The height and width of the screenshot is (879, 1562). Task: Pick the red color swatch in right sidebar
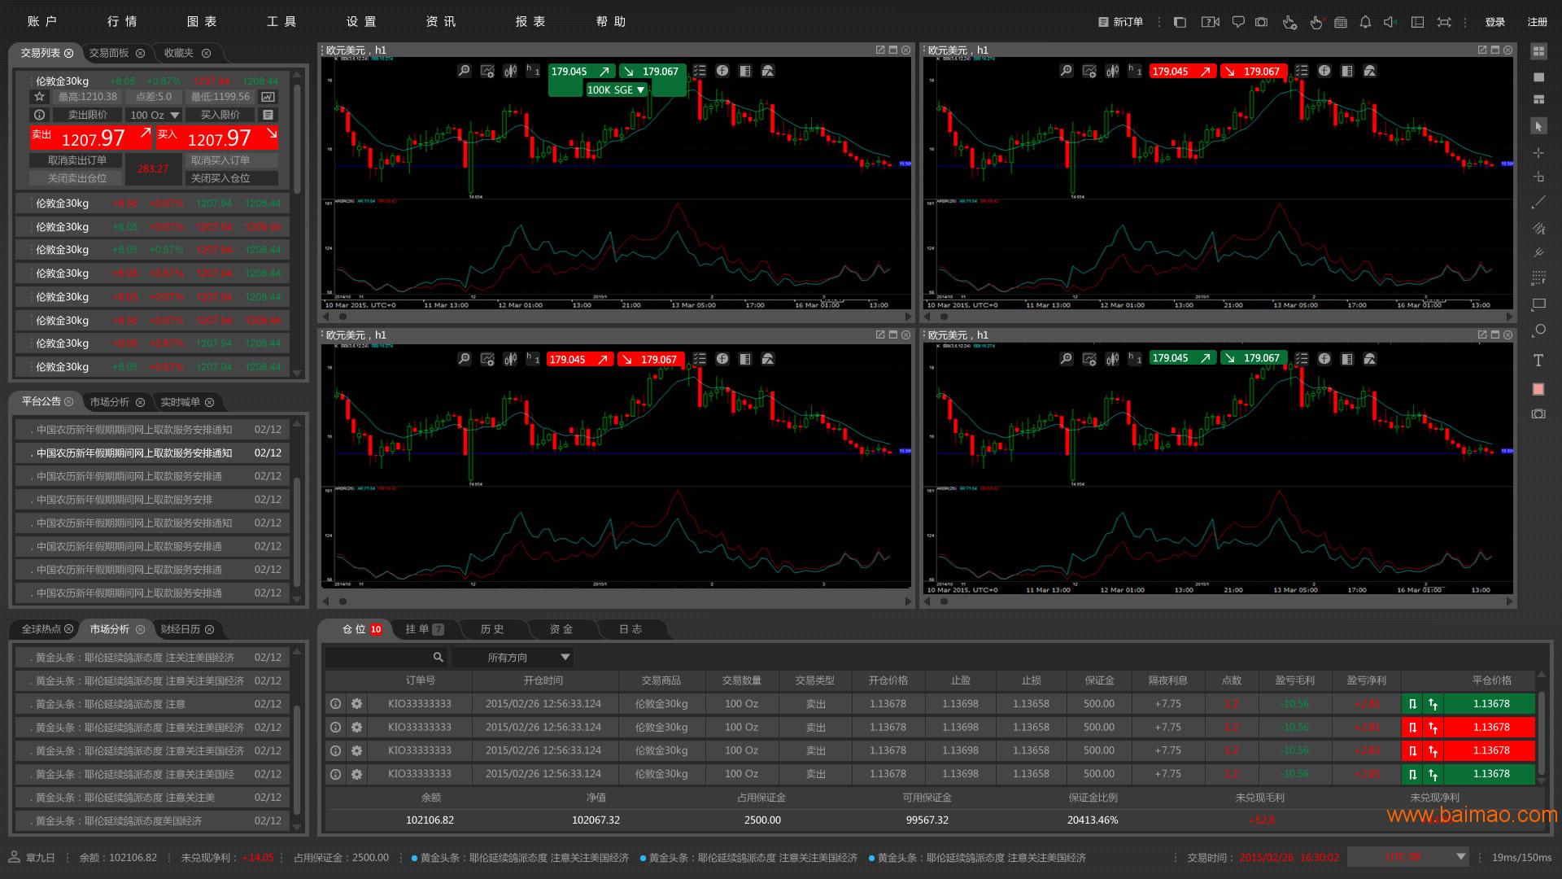tap(1538, 389)
